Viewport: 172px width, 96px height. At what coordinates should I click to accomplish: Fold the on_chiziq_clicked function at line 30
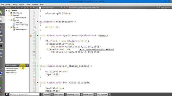[x=38, y=66]
